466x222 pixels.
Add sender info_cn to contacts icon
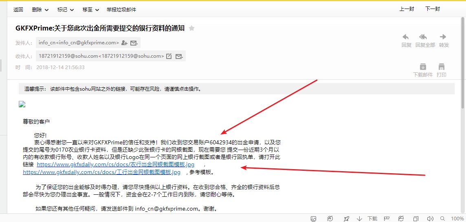point(125,43)
